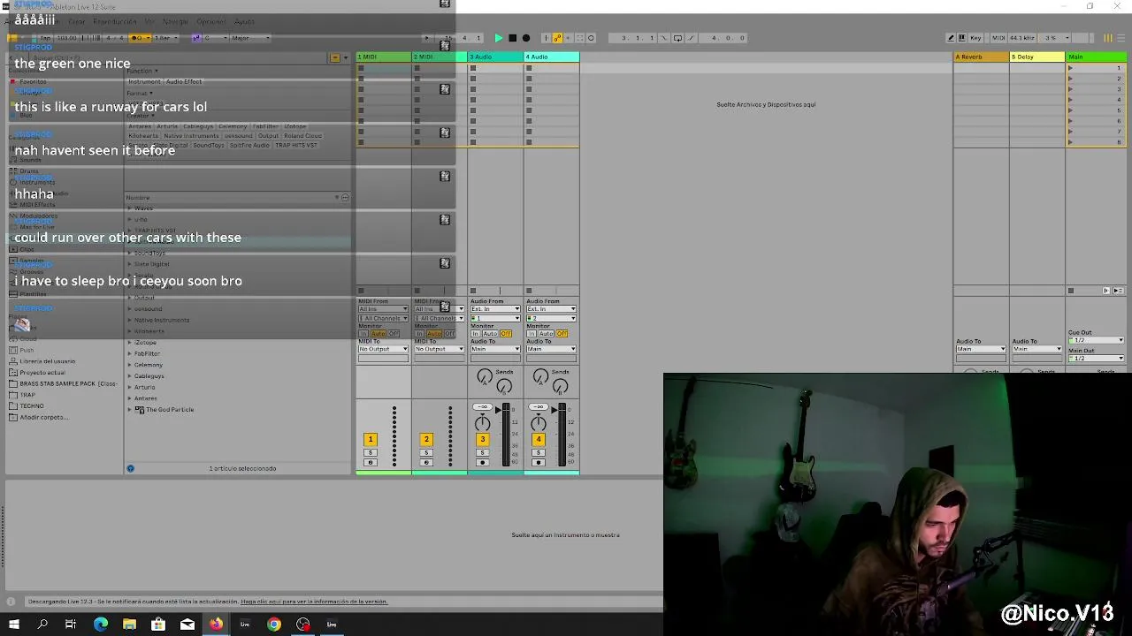
Task: Click track 3 volume fader
Action: point(506,435)
